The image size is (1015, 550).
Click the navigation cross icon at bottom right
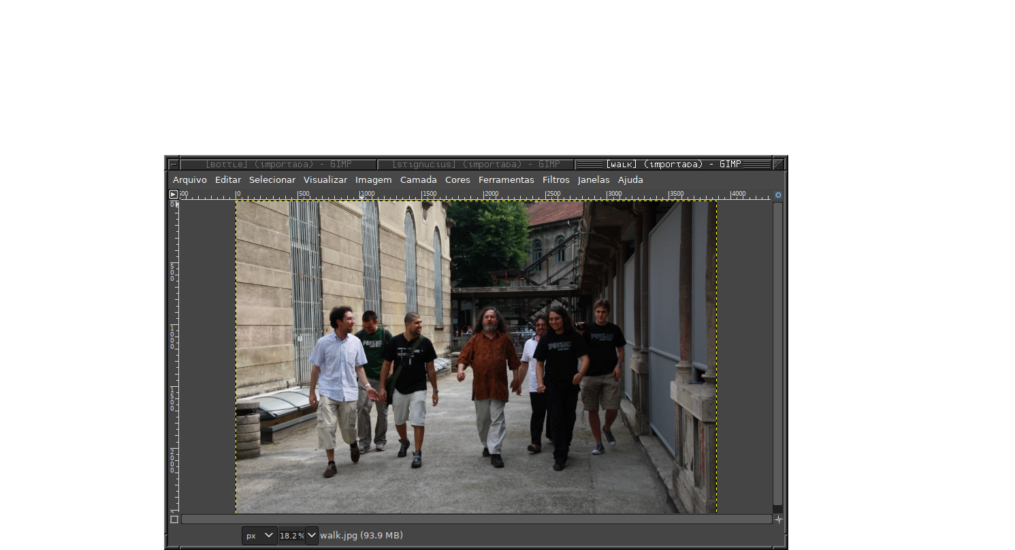tap(778, 519)
